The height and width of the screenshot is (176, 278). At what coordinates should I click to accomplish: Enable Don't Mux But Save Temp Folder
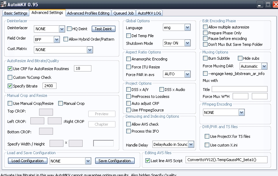(x=205, y=44)
